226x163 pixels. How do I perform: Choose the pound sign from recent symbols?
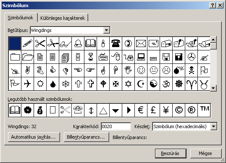click(x=154, y=110)
